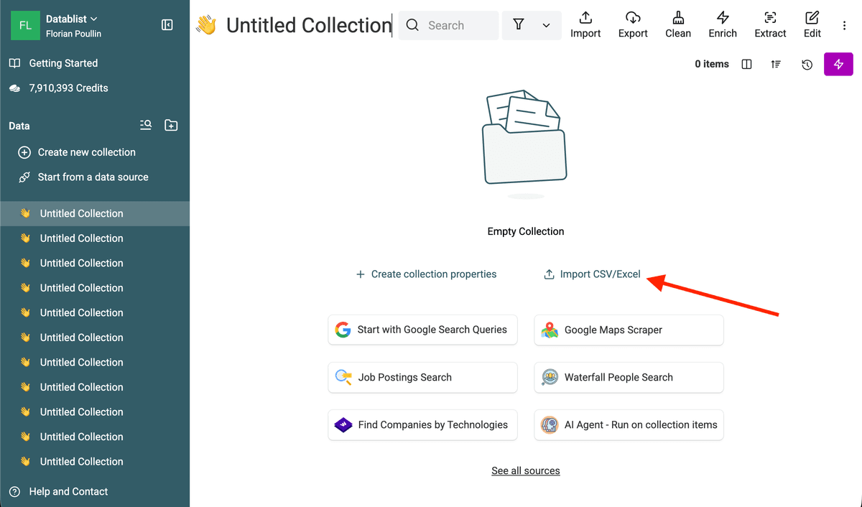Edit the Untitled Collection title
This screenshot has height=507, width=862.
pyautogui.click(x=309, y=25)
